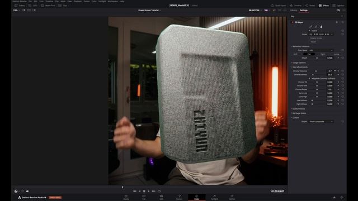This screenshot has height=201, width=358.
Task: Open the Help menu
Action: pyautogui.click(x=122, y=1)
